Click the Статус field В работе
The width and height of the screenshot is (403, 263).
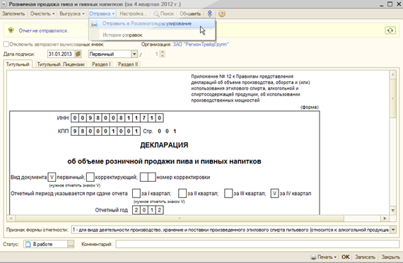coord(45,244)
